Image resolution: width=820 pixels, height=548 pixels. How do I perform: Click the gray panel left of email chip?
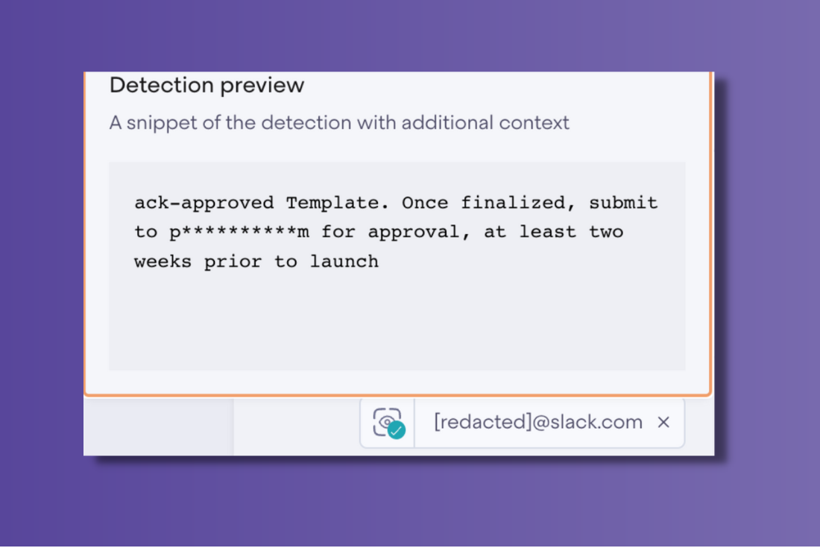pos(159,426)
